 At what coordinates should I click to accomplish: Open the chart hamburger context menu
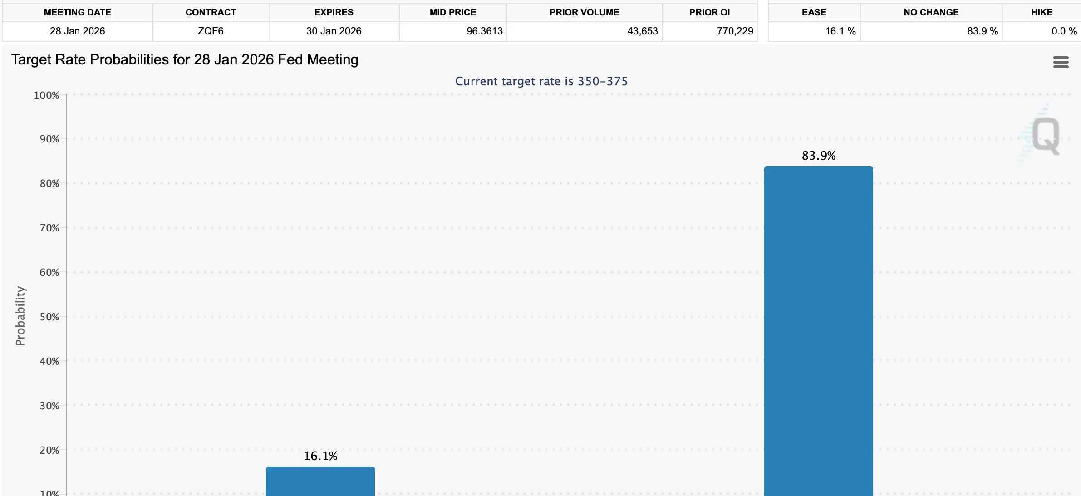(1061, 62)
